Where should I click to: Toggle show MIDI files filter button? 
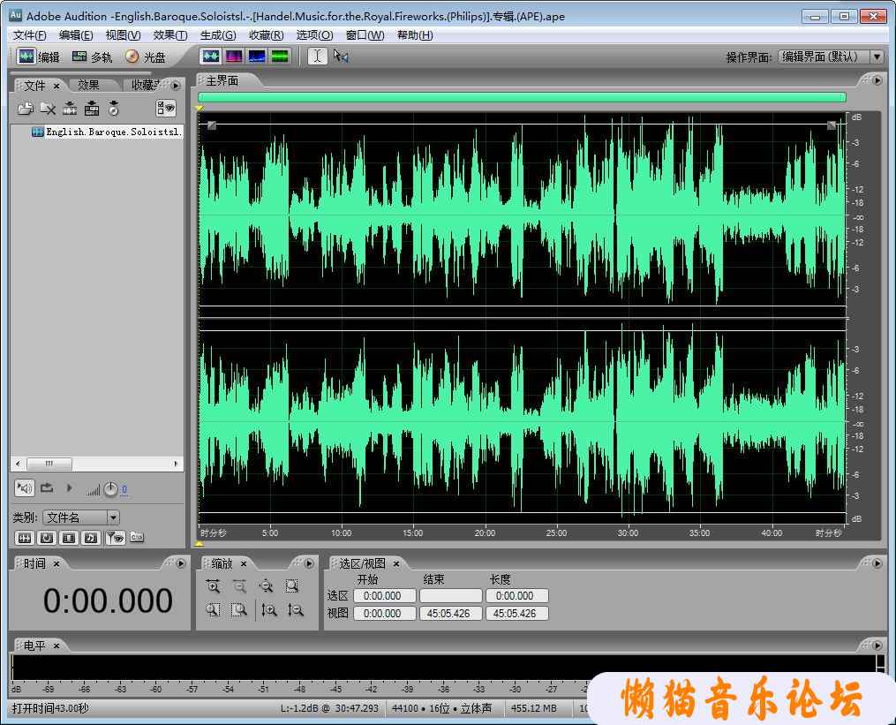(91, 538)
